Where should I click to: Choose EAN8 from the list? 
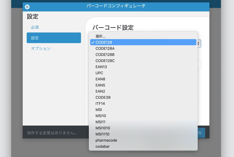143,79
